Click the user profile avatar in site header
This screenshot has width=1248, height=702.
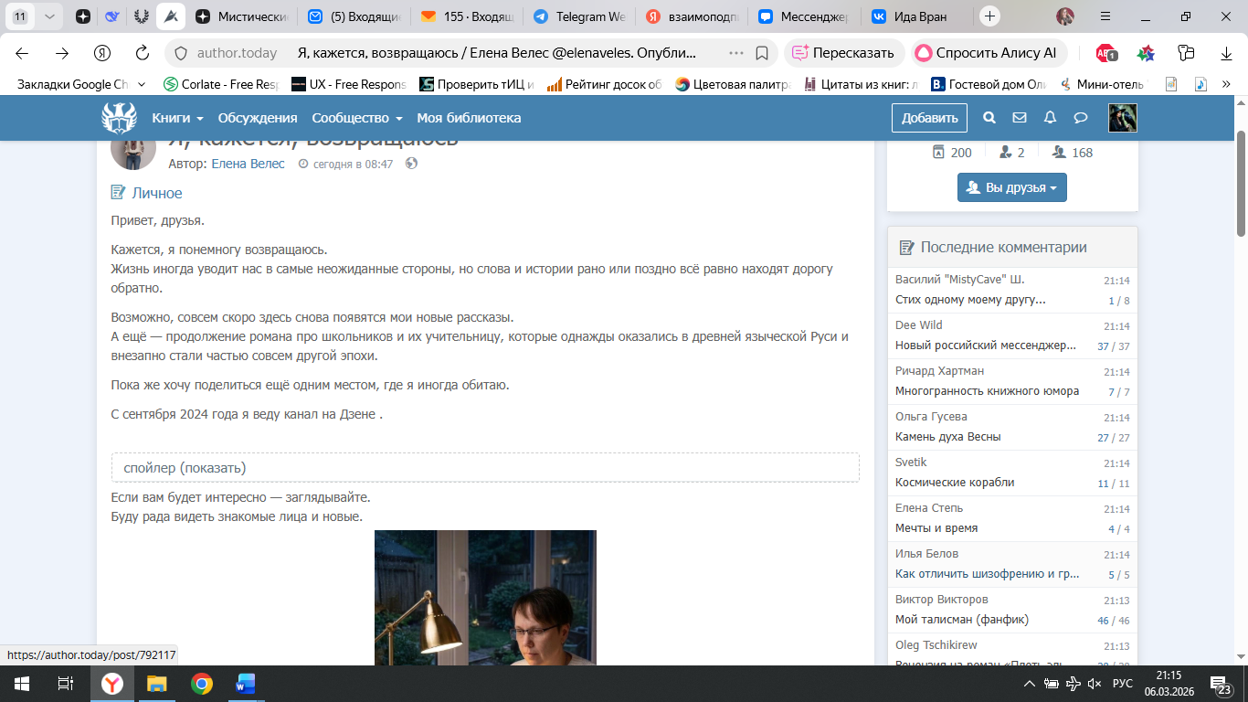1122,118
